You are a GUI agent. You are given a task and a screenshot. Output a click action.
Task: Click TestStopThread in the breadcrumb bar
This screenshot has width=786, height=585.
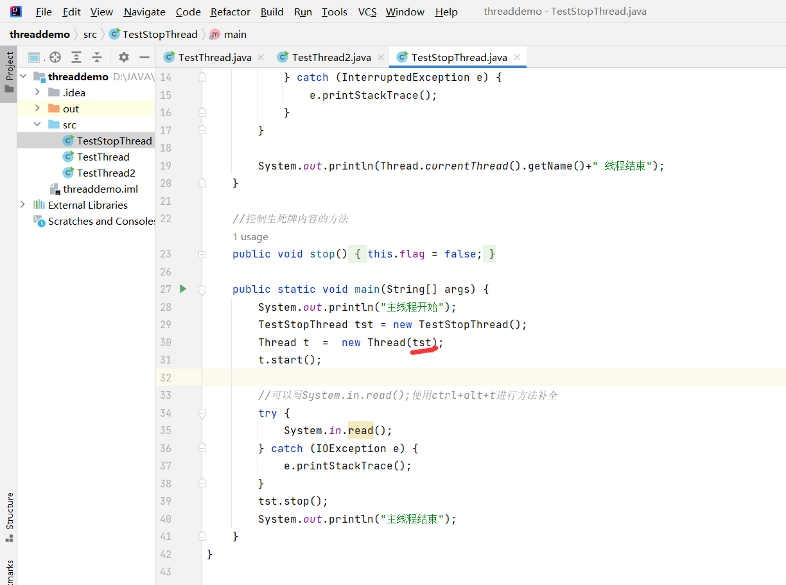pyautogui.click(x=153, y=34)
